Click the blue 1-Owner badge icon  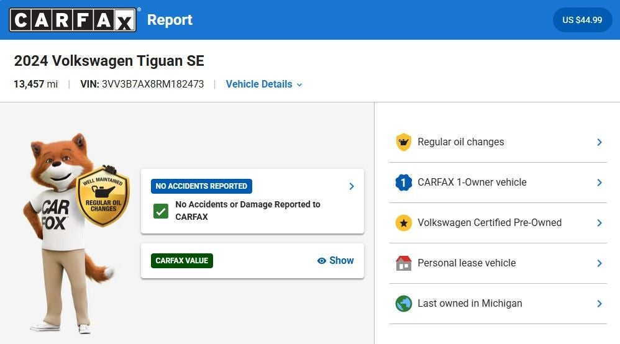pos(403,183)
